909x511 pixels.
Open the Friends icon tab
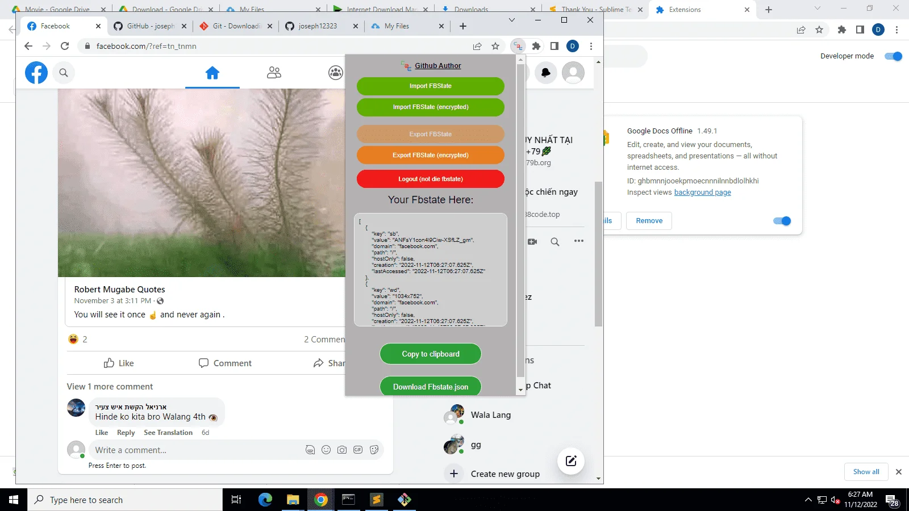pyautogui.click(x=274, y=73)
